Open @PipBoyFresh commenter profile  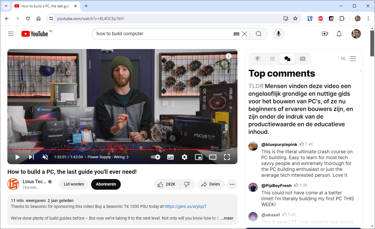click(277, 186)
